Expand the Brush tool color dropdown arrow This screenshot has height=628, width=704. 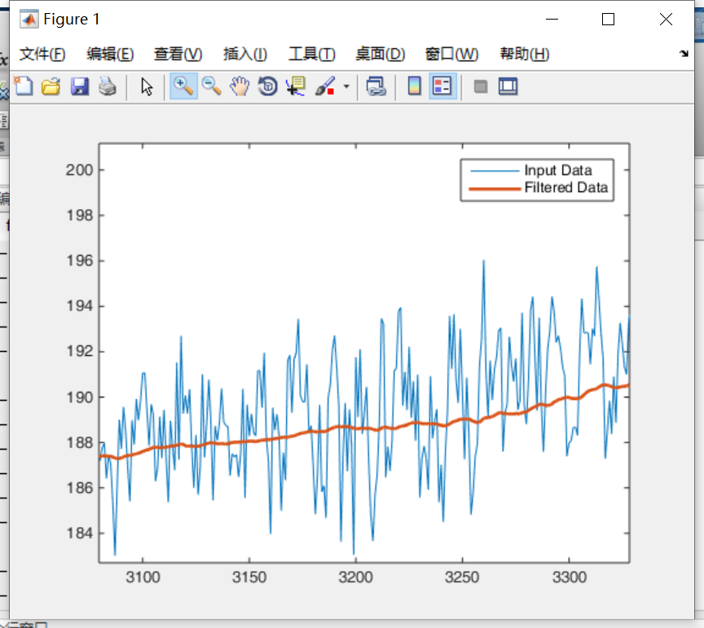(x=346, y=86)
